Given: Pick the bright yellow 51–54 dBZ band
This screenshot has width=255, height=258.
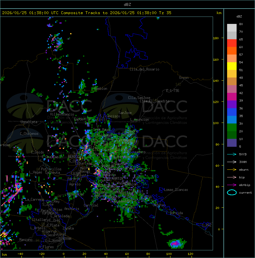Looking at the screenshot, I should tap(232, 66).
